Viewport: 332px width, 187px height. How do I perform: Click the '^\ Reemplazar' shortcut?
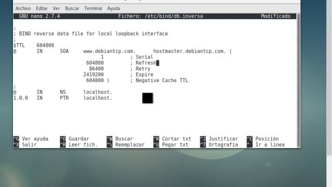pyautogui.click(x=126, y=145)
